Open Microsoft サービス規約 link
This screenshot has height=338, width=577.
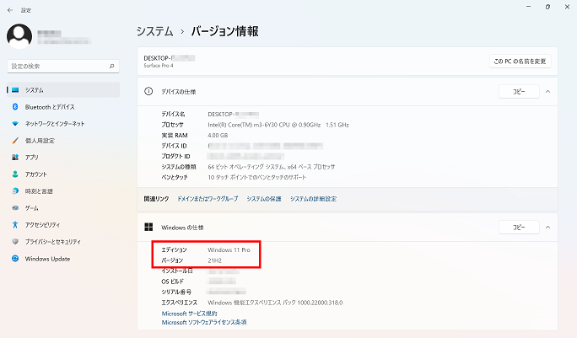(190, 314)
